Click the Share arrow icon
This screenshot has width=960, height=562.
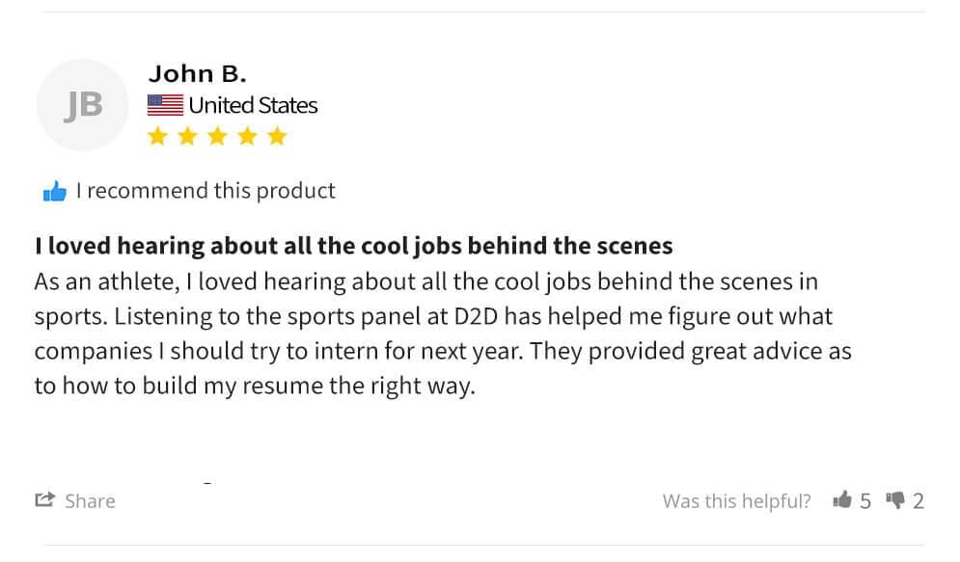point(44,499)
